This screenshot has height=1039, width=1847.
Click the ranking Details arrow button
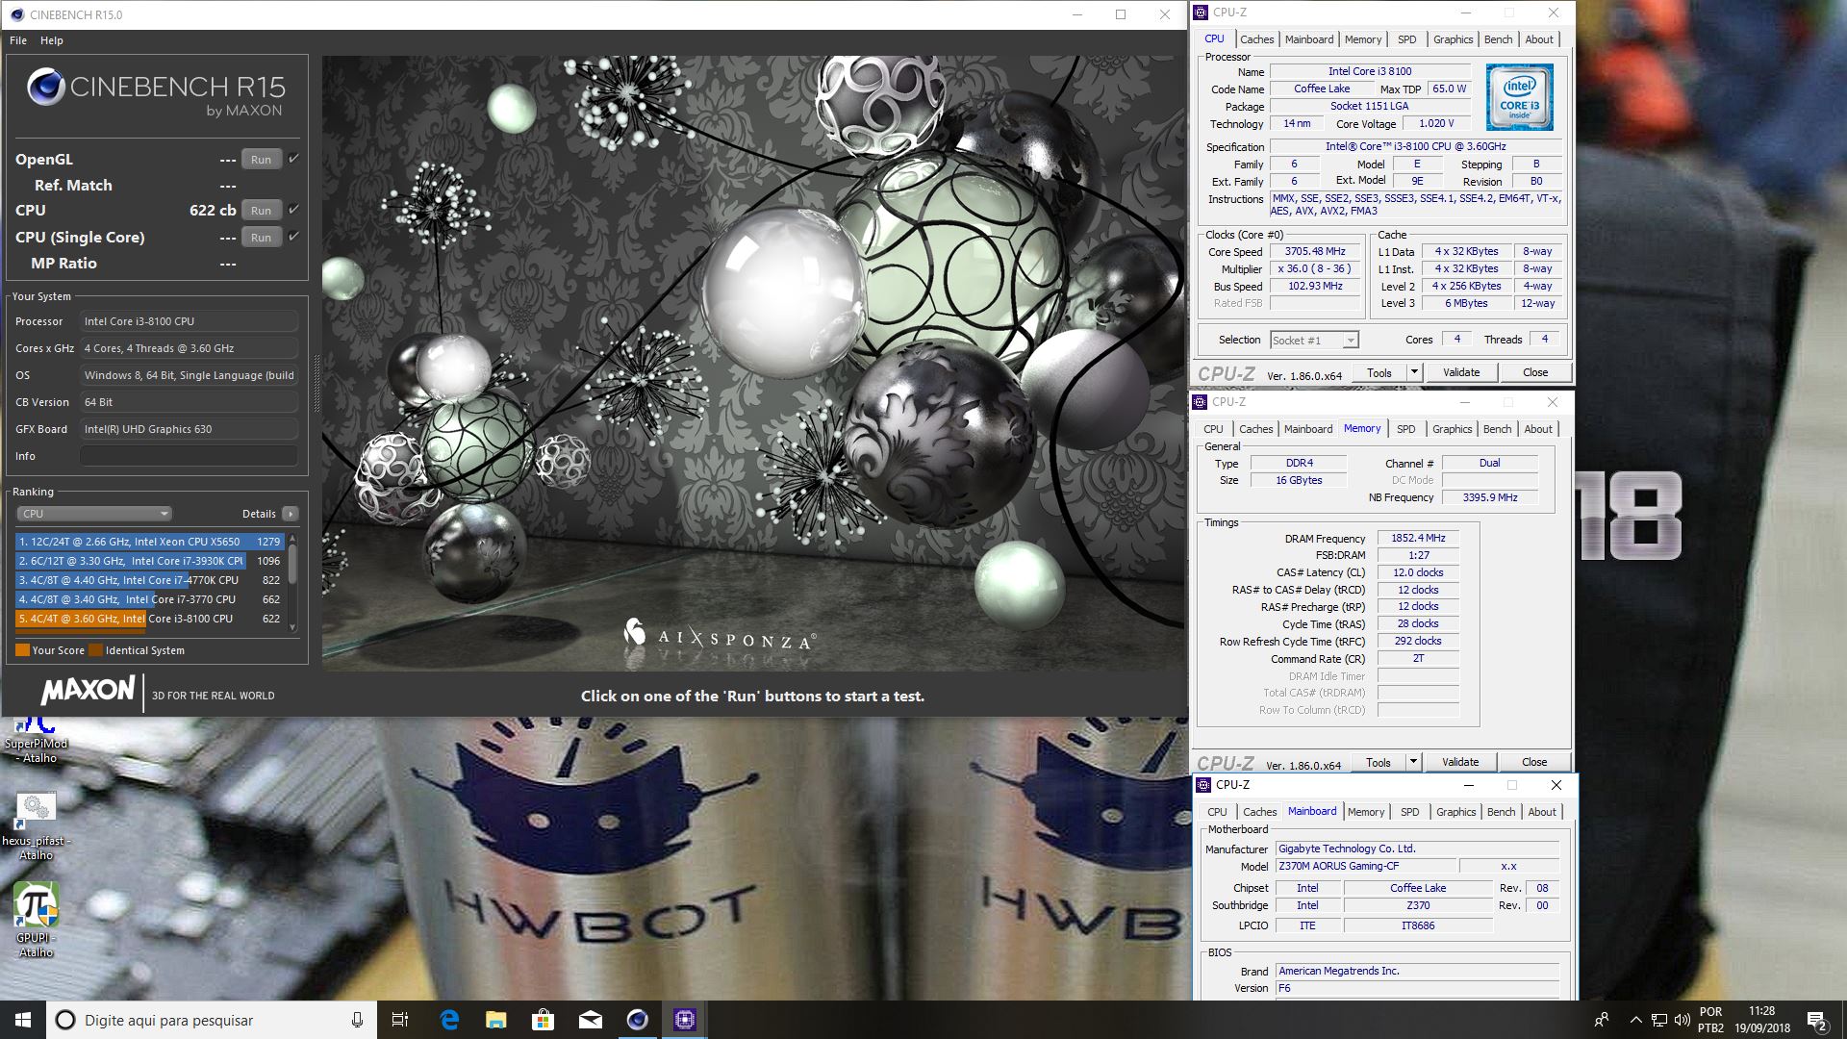coord(291,514)
